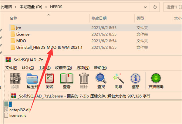Click the jre folder icon
The image size is (182, 124).
pos(13,28)
